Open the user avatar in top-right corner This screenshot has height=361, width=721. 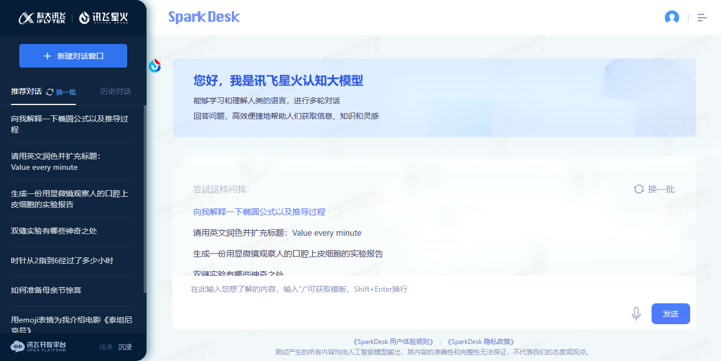pyautogui.click(x=672, y=17)
